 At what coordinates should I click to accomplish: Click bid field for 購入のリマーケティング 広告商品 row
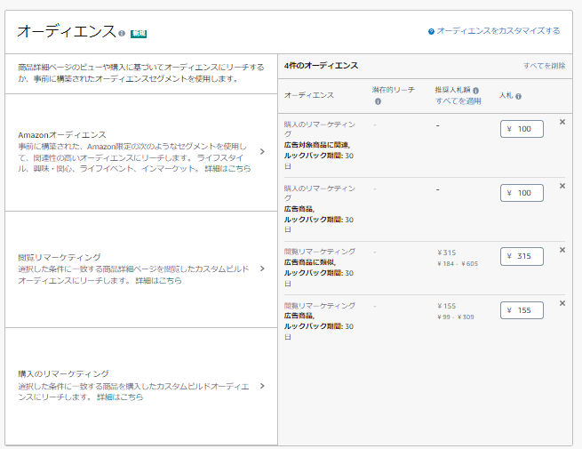tap(522, 193)
